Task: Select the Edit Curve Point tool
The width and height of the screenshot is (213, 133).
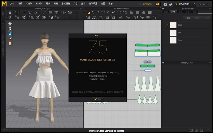Action: tap(106, 13)
